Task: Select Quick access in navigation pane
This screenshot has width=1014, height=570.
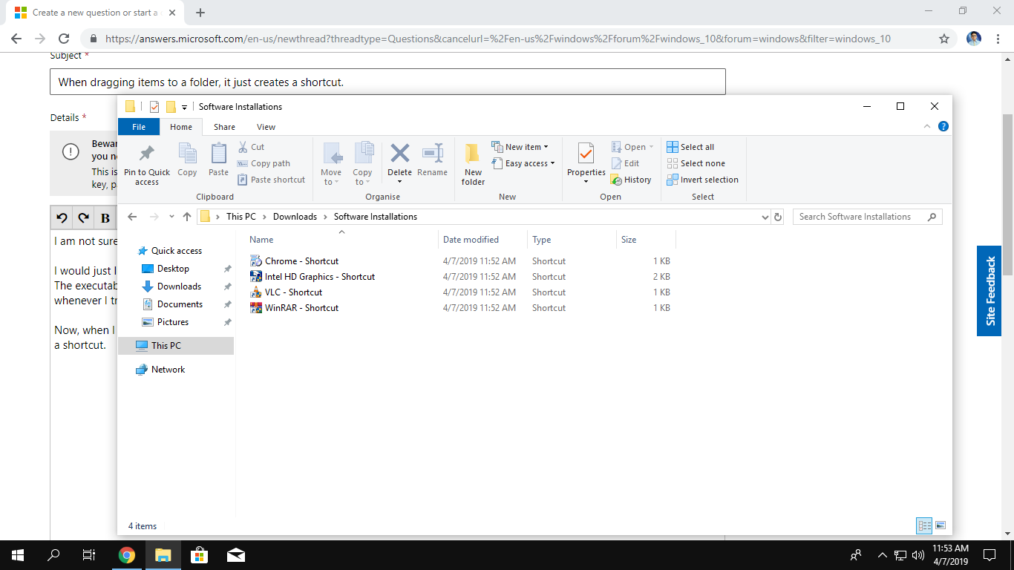Action: 176,251
